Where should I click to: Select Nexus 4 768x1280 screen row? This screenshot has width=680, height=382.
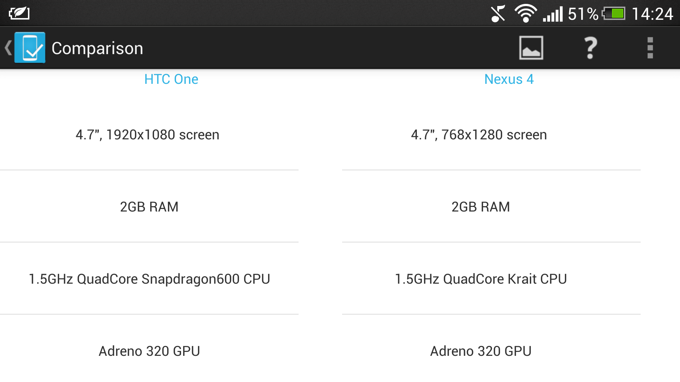[x=479, y=135]
